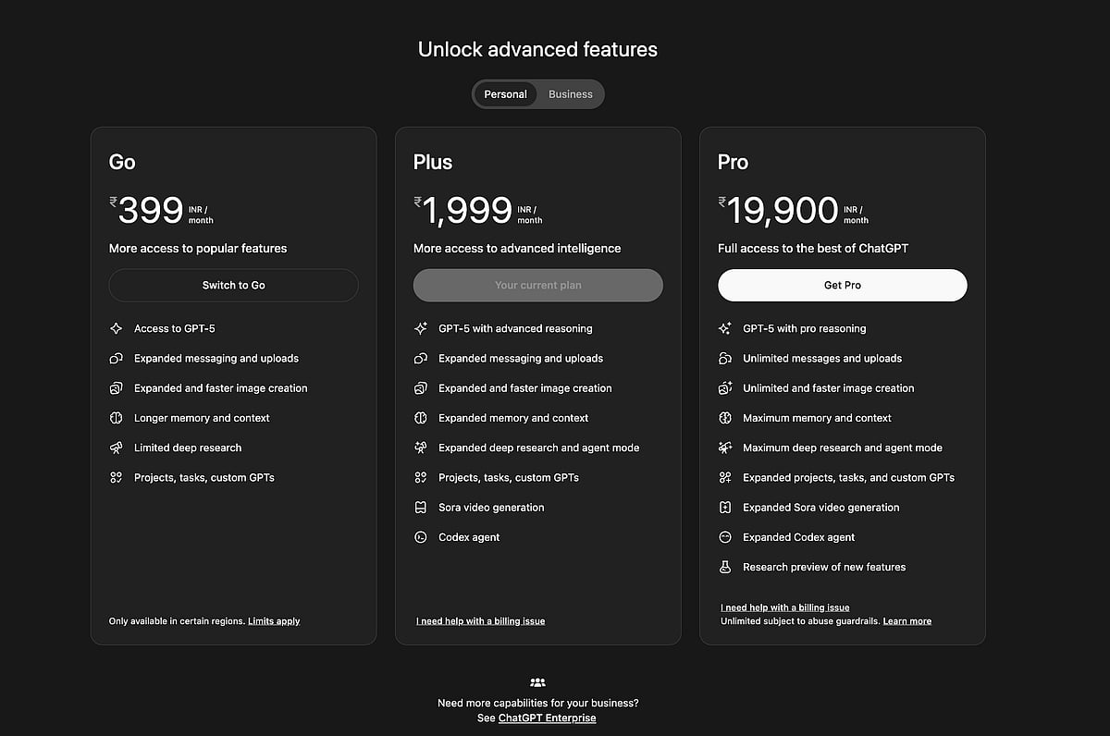Click the Codex agent icon in Plus
The height and width of the screenshot is (736, 1110).
point(420,537)
